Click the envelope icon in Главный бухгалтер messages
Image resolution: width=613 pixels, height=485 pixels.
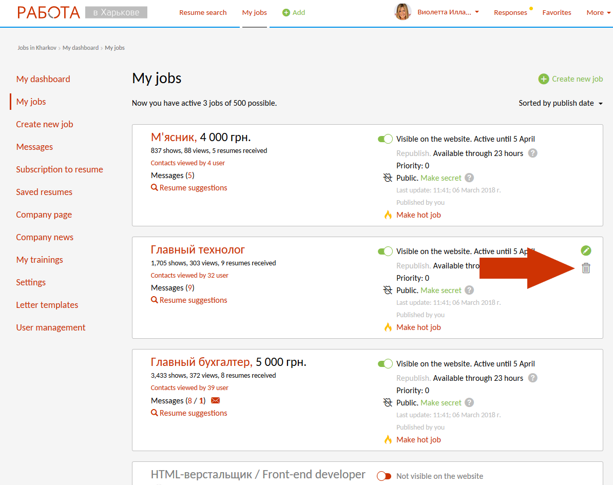coord(216,400)
